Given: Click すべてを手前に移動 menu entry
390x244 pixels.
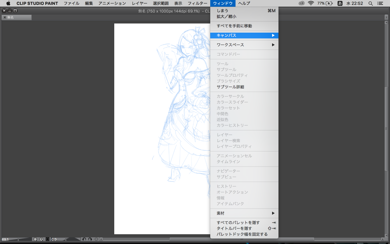Looking at the screenshot, I should [234, 26].
